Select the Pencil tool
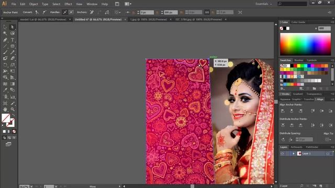335x188 pixels. pyautogui.click(x=13, y=52)
